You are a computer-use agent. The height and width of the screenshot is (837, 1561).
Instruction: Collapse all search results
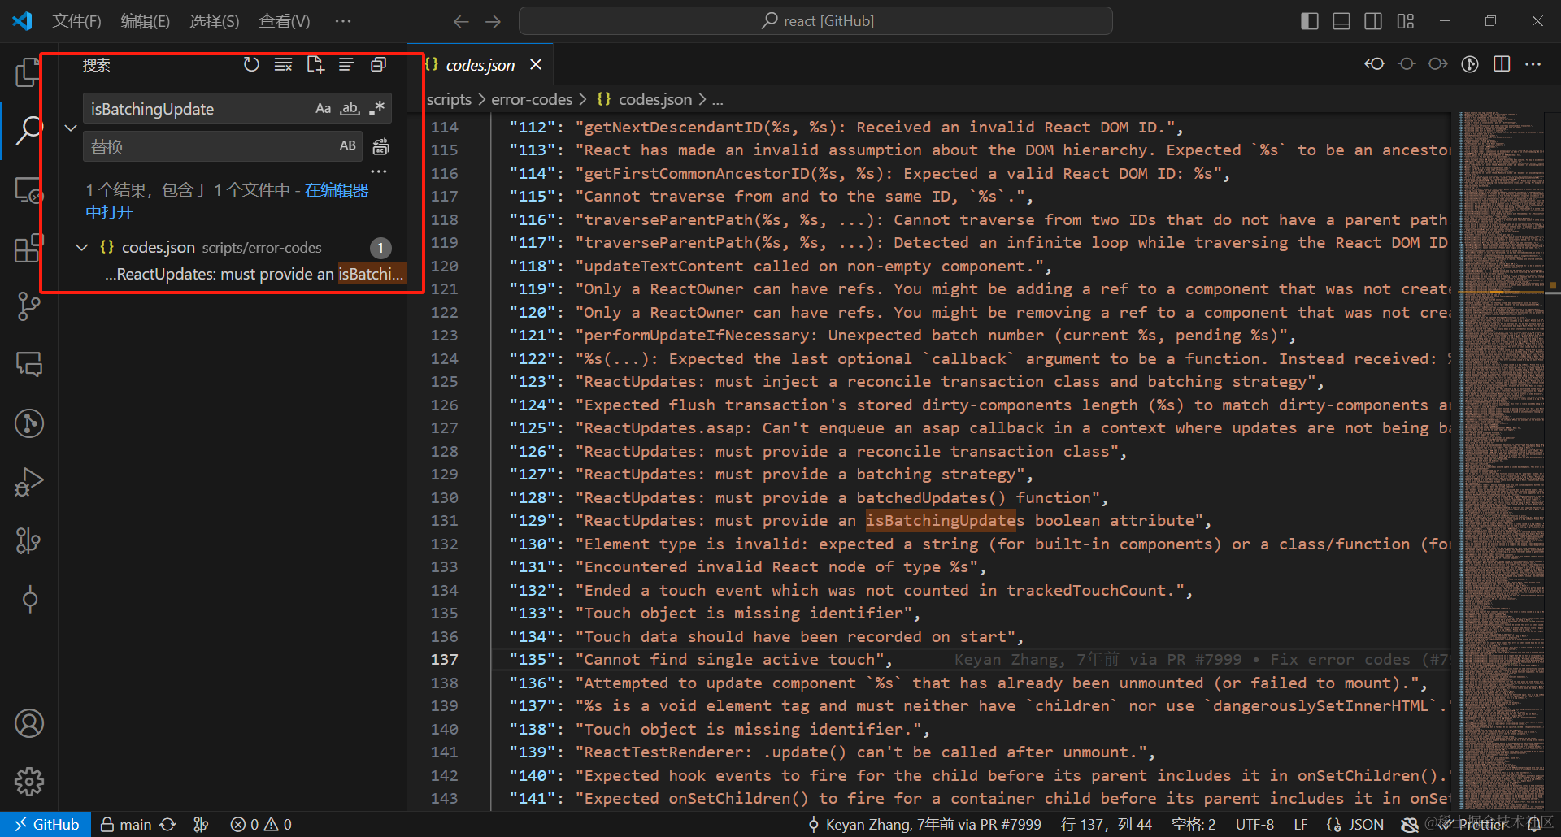click(378, 64)
